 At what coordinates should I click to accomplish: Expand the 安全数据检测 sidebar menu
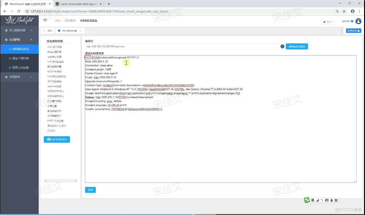[19, 30]
